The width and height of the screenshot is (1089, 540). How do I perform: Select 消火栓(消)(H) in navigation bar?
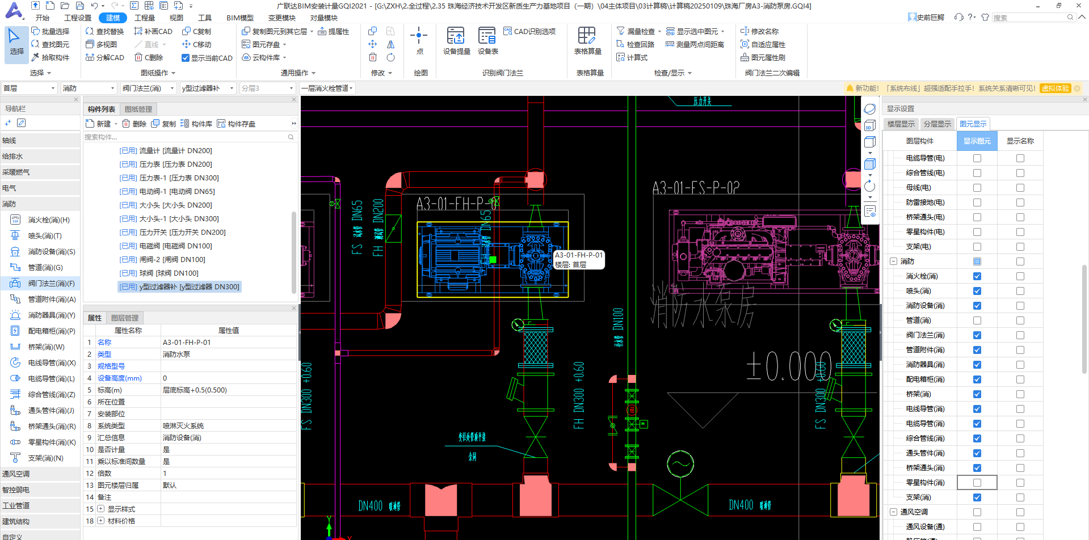coord(41,220)
